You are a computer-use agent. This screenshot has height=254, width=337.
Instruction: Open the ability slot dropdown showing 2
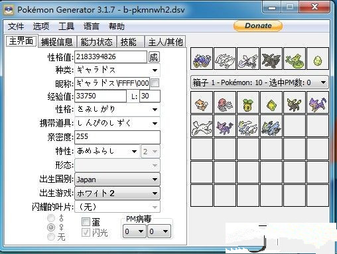pyautogui.click(x=150, y=152)
